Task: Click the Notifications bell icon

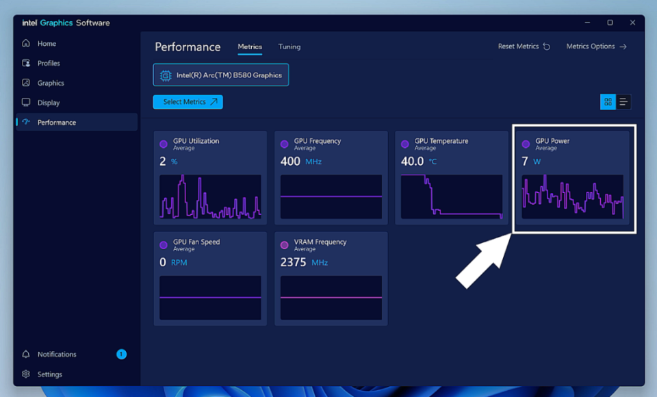Action: pos(26,355)
